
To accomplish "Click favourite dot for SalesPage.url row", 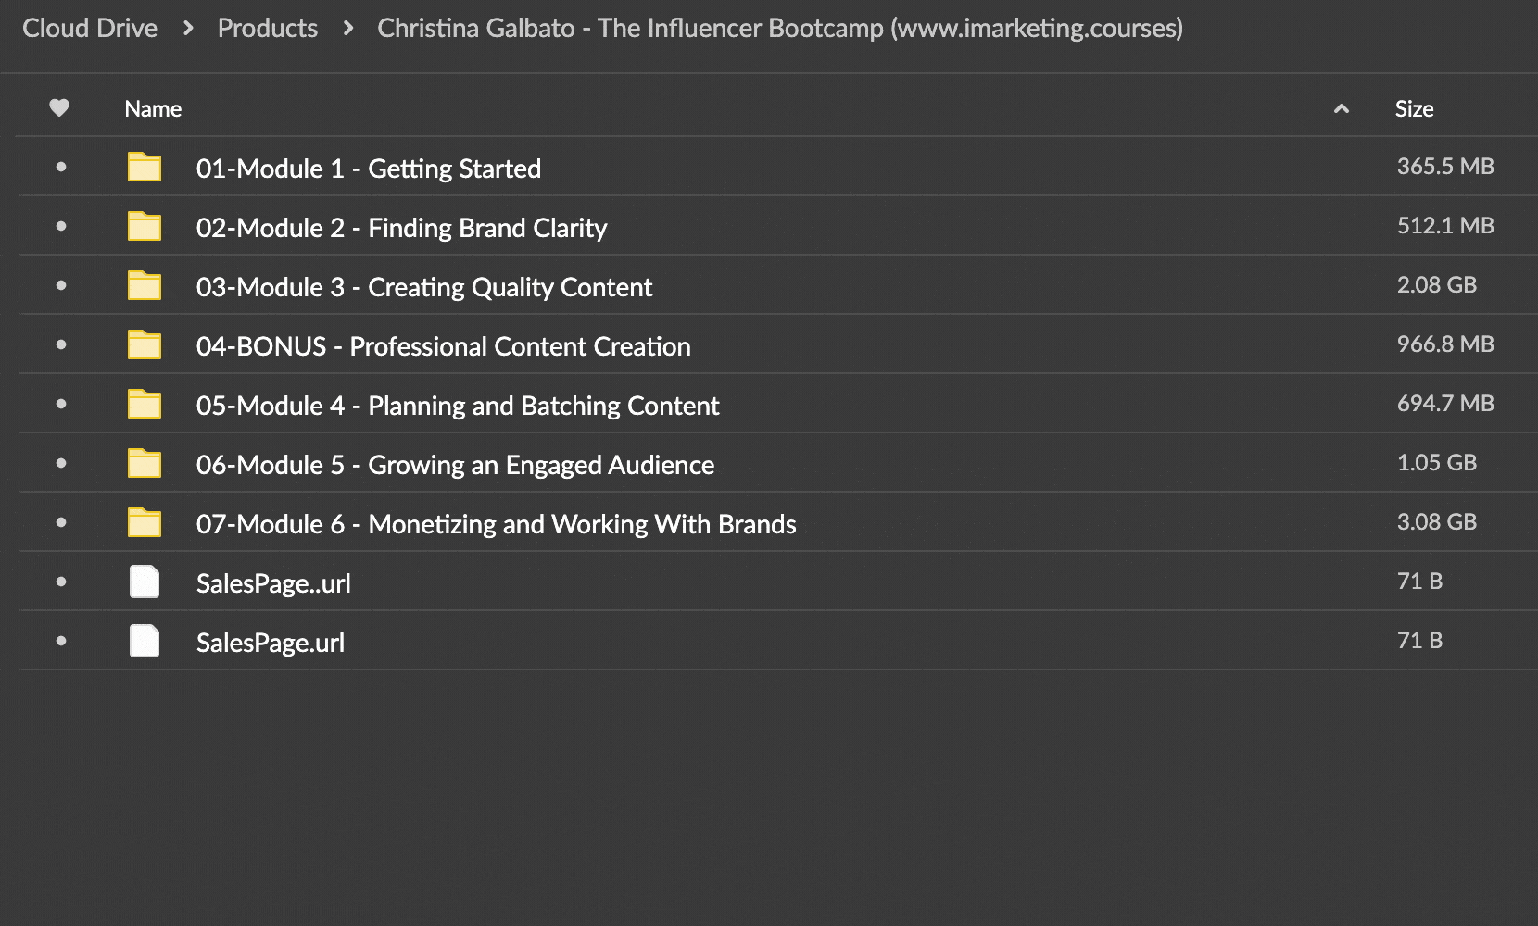I will click(x=61, y=641).
